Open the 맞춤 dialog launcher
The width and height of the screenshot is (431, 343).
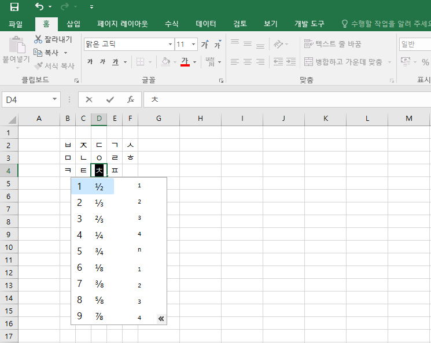tap(392, 80)
